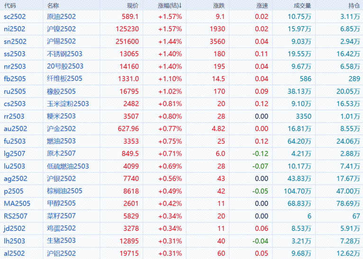Screen dimensions: 363x259
Task: Sort by 现价 column header
Action: (133, 6)
